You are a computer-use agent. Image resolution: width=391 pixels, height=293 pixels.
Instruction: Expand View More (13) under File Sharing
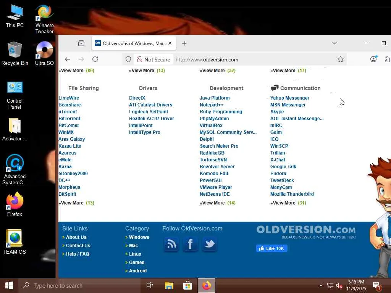click(x=76, y=203)
